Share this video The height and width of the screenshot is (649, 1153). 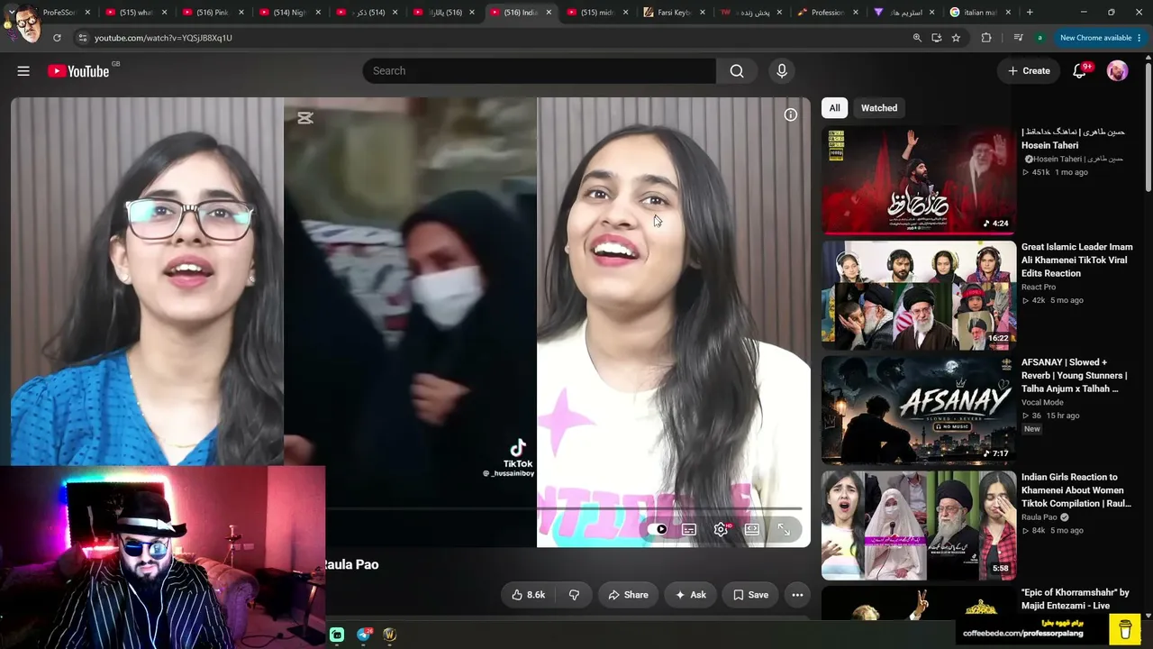[x=628, y=595]
